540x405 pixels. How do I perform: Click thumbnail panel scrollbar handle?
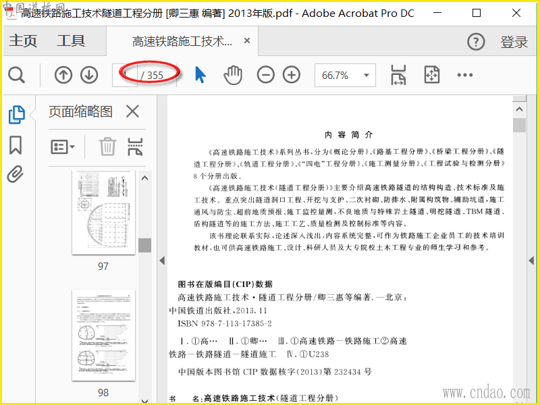(144, 246)
